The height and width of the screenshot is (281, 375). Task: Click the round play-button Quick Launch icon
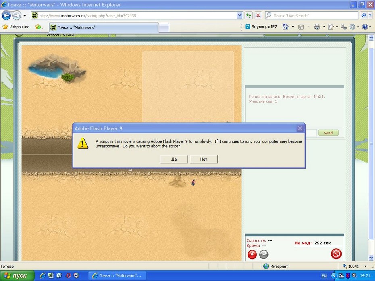[x=76, y=275]
